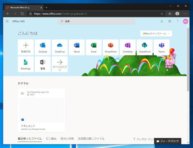Open the OneNote app tile
The height and width of the screenshot is (148, 193).
coord(128,47)
